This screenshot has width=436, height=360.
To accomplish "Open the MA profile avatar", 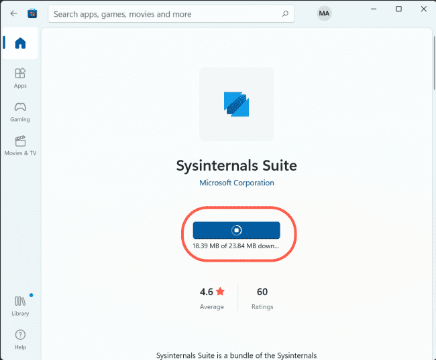I will 324,13.
